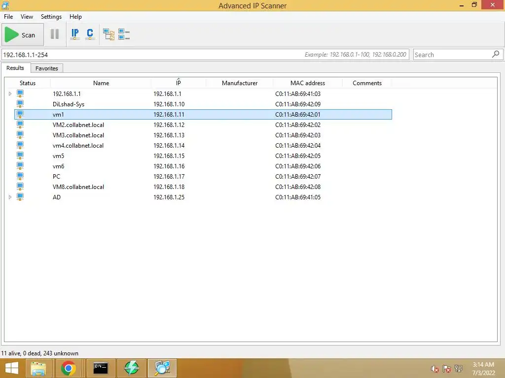The height and width of the screenshot is (378, 505).
Task: Click the search magnifier icon
Action: pyautogui.click(x=496, y=54)
